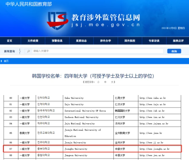Open the 预警信息 navigation menu item
Screen dimensions: 189x161
click(x=57, y=41)
